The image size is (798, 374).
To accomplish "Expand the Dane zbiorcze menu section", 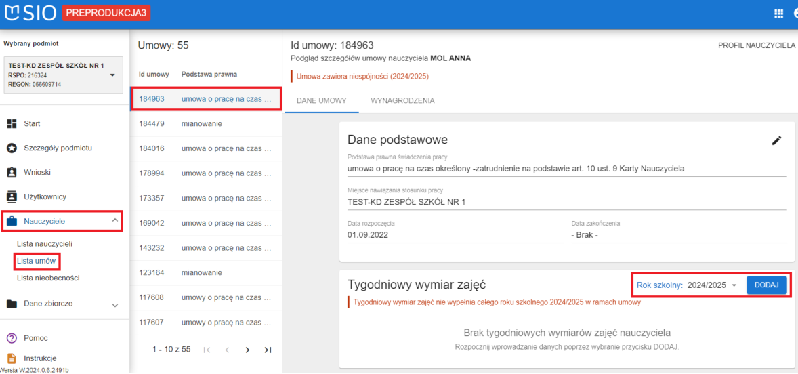I will [114, 304].
